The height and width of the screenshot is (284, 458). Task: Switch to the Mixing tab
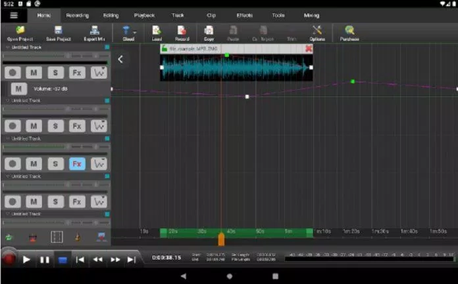click(311, 16)
